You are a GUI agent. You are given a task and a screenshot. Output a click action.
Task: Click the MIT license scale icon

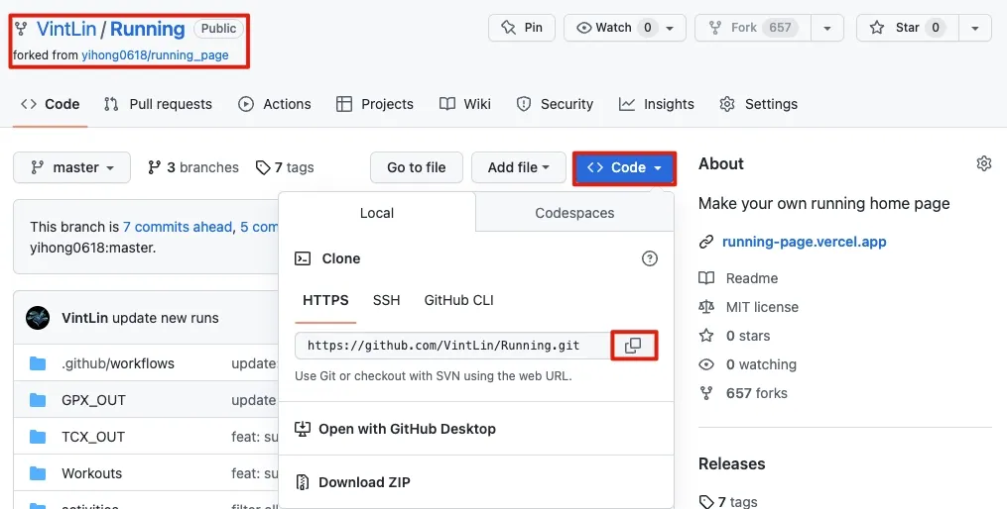click(x=706, y=307)
